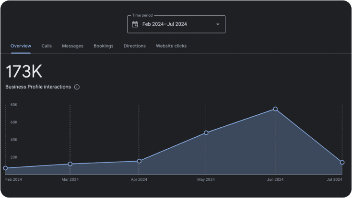Image resolution: width=352 pixels, height=198 pixels.
Task: Click the Business Profile interactions label
Action: click(x=38, y=87)
